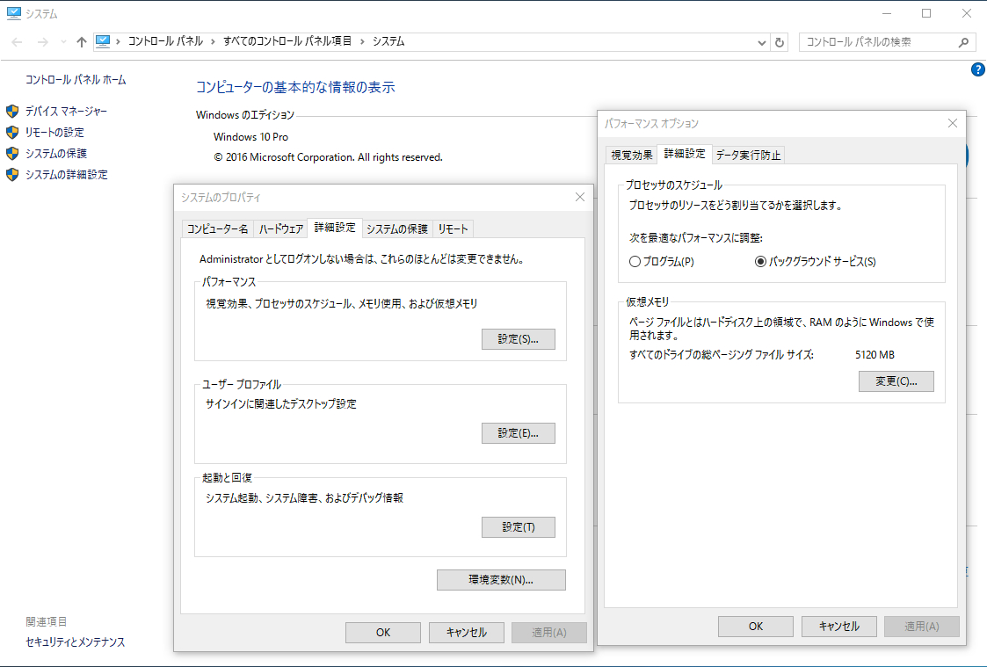Click OK in システムのプロパティ

pos(383,633)
